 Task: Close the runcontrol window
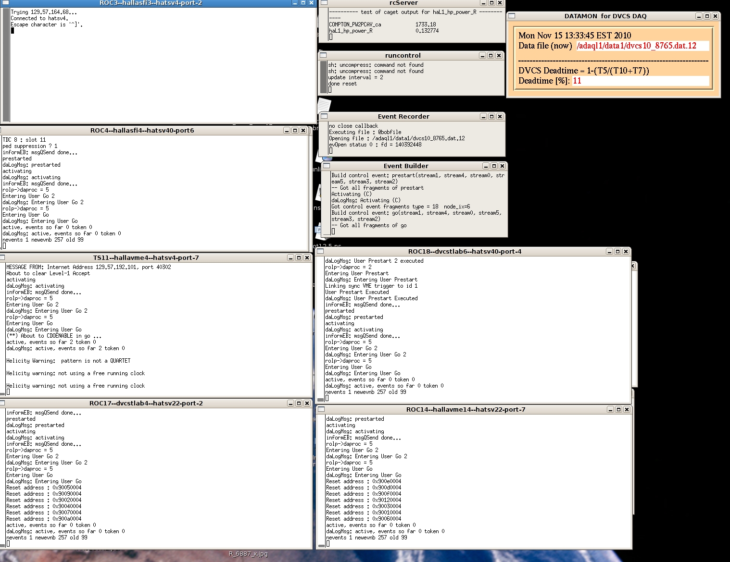tap(499, 55)
